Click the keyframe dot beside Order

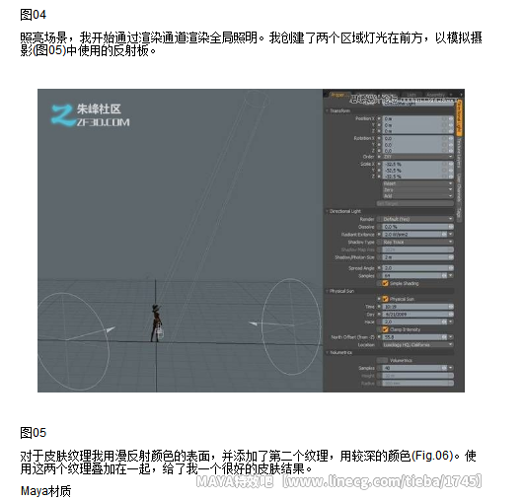click(379, 157)
